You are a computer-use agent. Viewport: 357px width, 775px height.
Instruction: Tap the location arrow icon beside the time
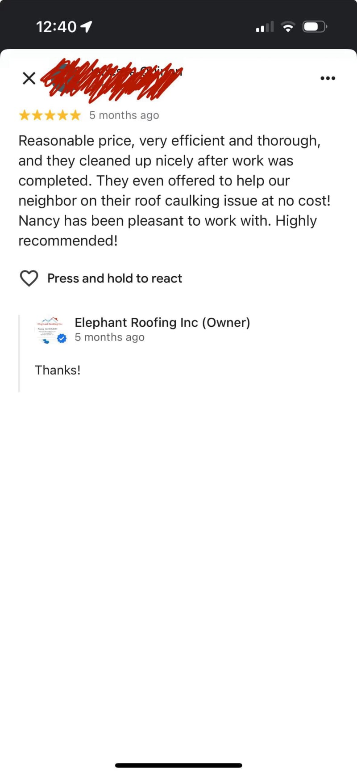(86, 27)
